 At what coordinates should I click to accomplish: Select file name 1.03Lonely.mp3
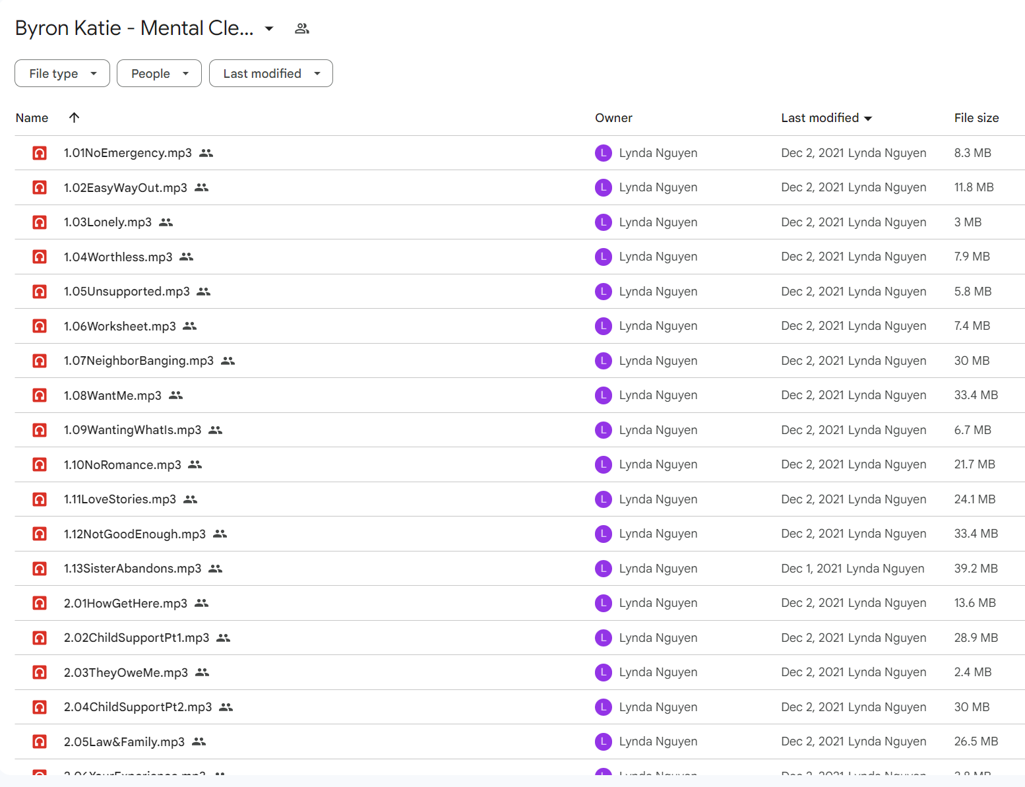(x=108, y=222)
